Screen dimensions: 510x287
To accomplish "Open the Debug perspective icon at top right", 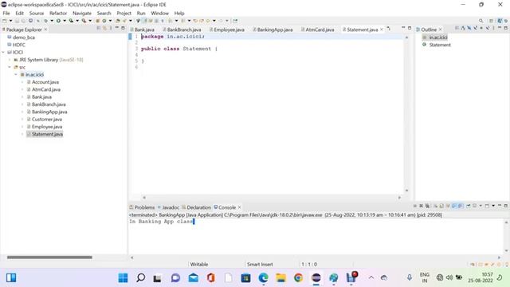I will click(x=506, y=21).
